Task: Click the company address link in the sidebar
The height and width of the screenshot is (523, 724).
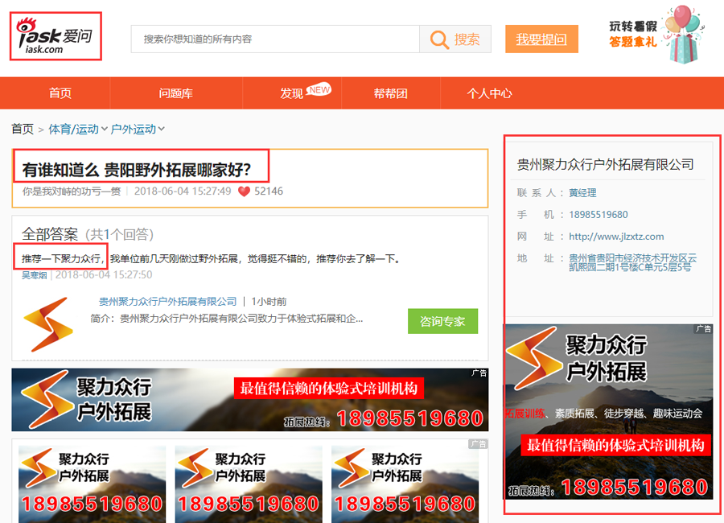Action: pyautogui.click(x=632, y=262)
